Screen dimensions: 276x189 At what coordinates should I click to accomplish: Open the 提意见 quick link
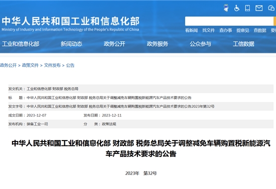(x=242, y=30)
